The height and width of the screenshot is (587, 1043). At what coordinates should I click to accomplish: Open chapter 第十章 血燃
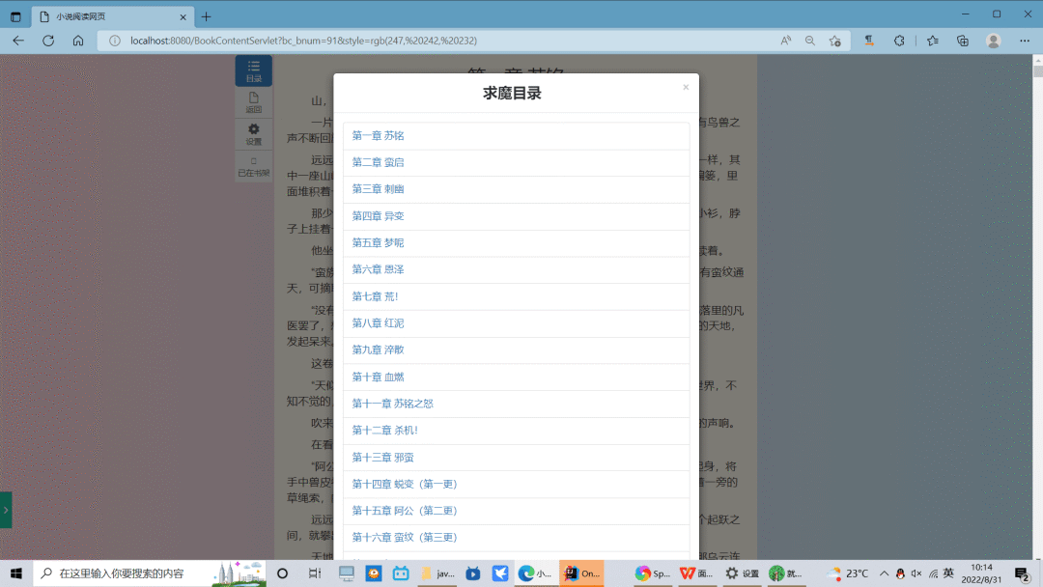click(x=377, y=377)
